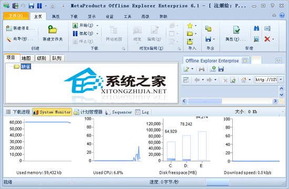This screenshot has height=189, width=289.
Task: Switch to the 下载 ribbon tab
Action: [x=74, y=17]
